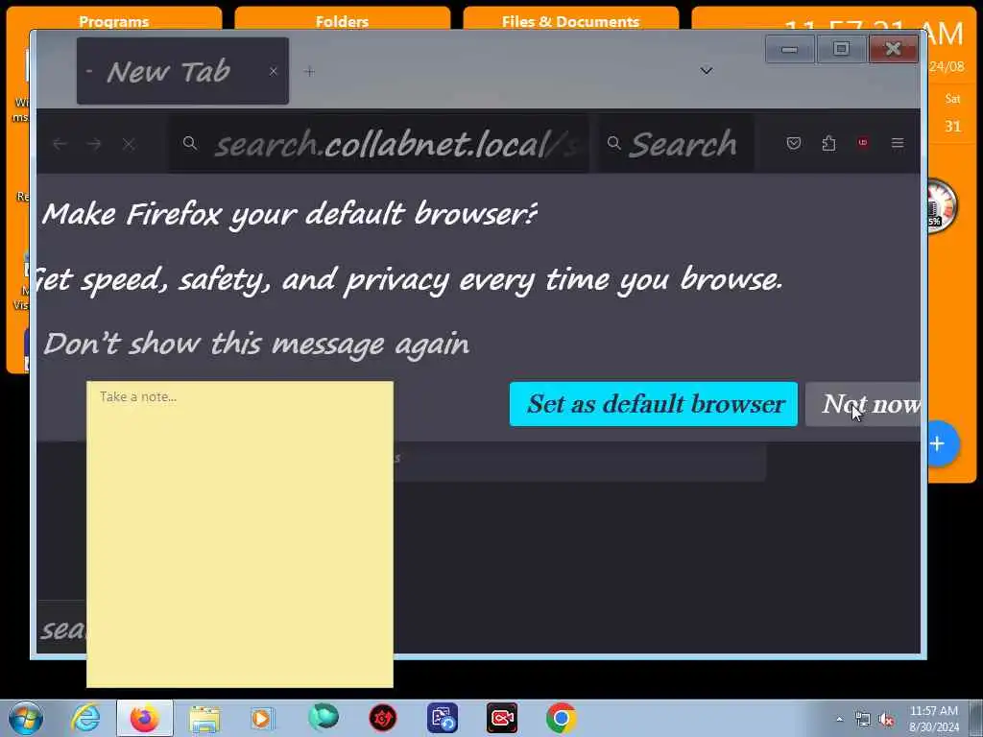Launch Internet Explorer from the taskbar
This screenshot has width=983, height=737.
click(x=85, y=718)
